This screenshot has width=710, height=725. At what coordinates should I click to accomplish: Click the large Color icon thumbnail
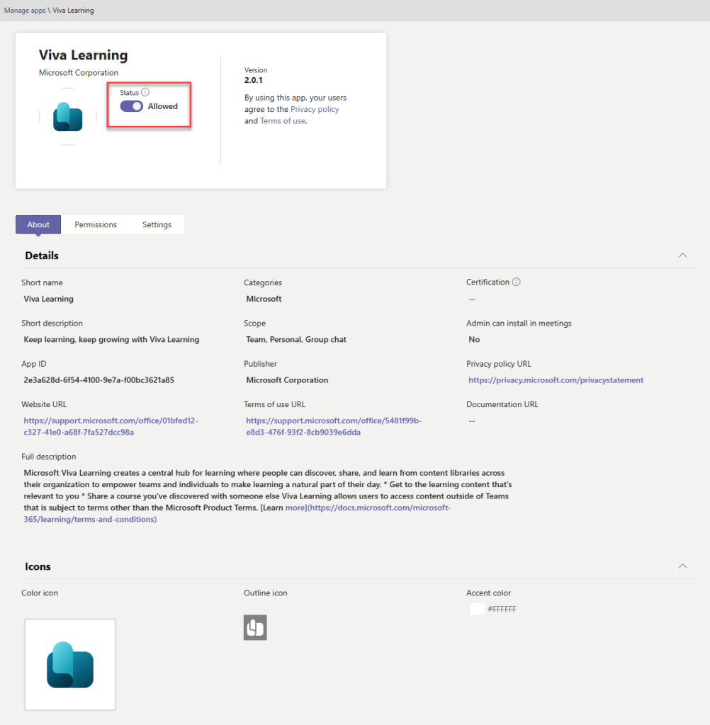click(x=69, y=664)
